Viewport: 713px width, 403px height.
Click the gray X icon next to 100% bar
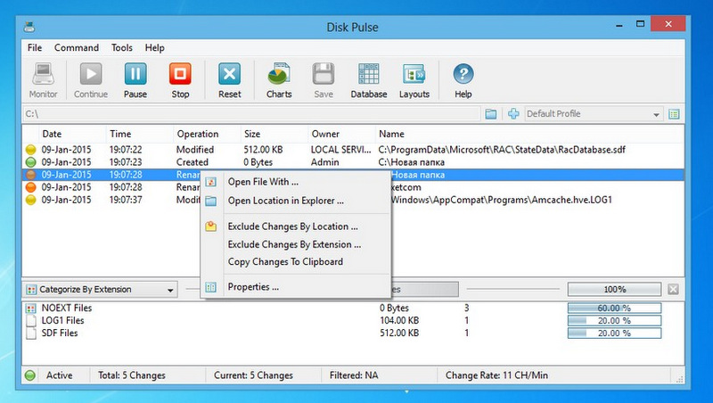[674, 289]
